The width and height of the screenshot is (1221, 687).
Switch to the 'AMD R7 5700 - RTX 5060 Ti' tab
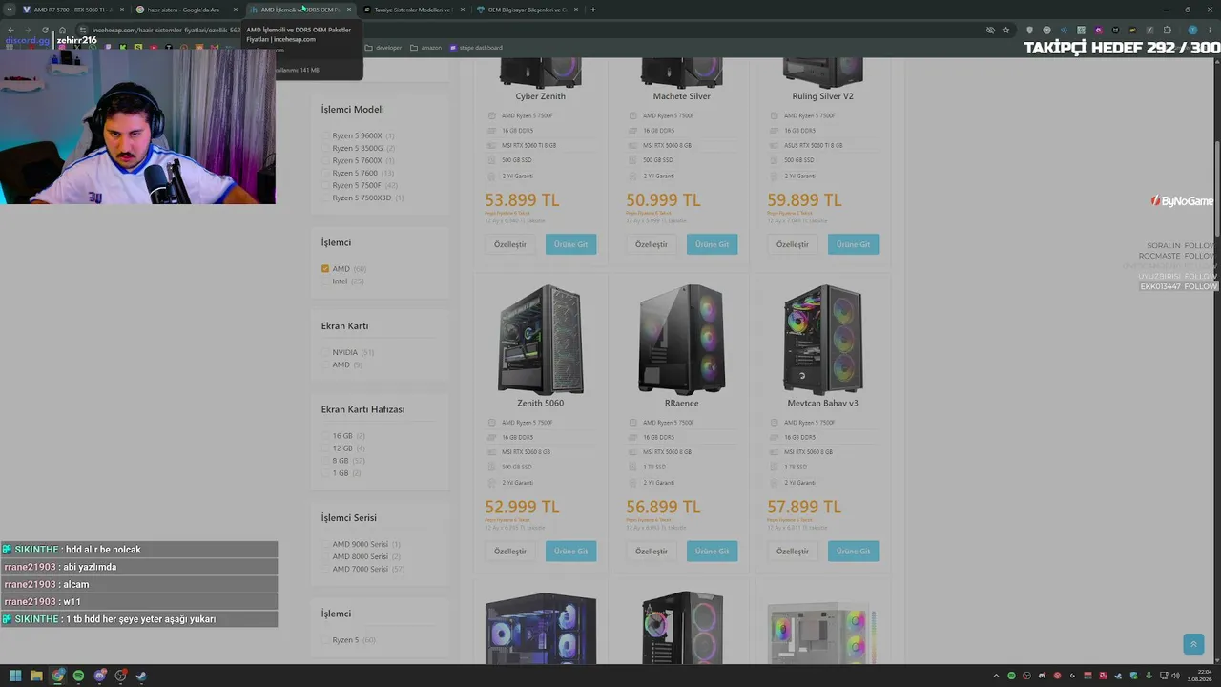click(x=72, y=10)
